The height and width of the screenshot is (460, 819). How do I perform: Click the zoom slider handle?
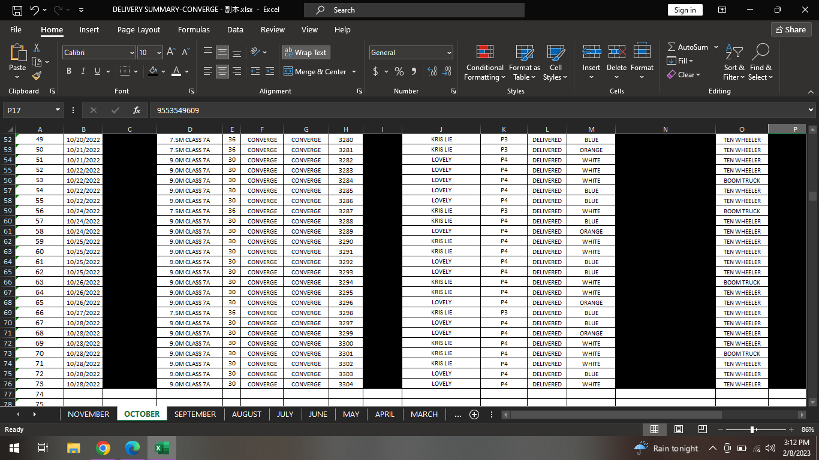click(752, 429)
